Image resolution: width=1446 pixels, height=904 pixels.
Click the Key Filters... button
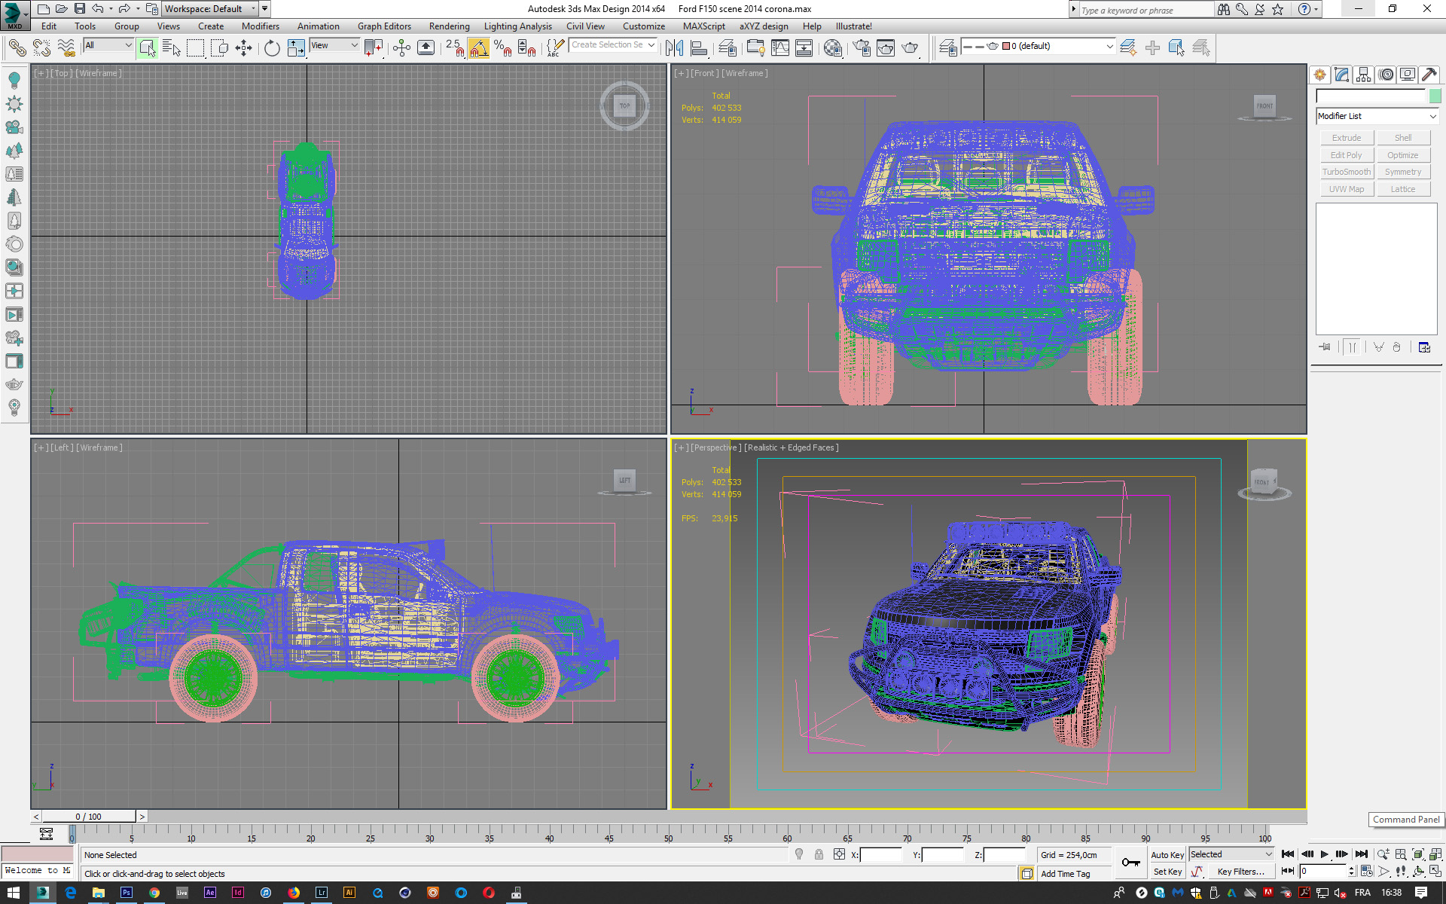pyautogui.click(x=1241, y=872)
